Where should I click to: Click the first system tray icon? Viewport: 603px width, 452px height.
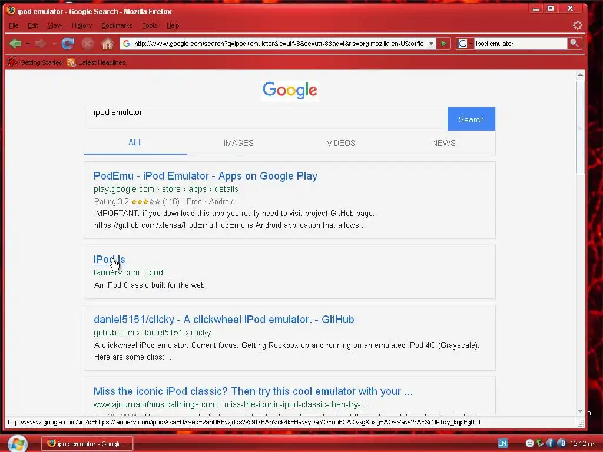click(529, 443)
